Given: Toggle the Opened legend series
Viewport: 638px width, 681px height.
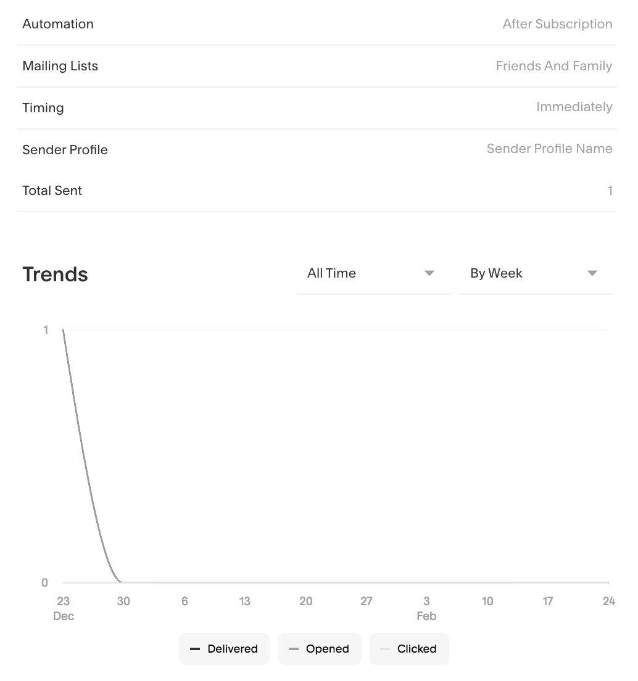Looking at the screenshot, I should coord(319,649).
